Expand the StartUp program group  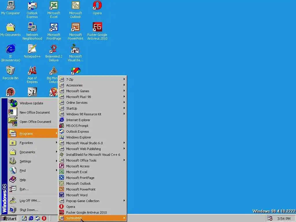92,108
